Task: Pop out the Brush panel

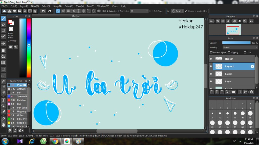Action: pyautogui.click(x=26, y=81)
